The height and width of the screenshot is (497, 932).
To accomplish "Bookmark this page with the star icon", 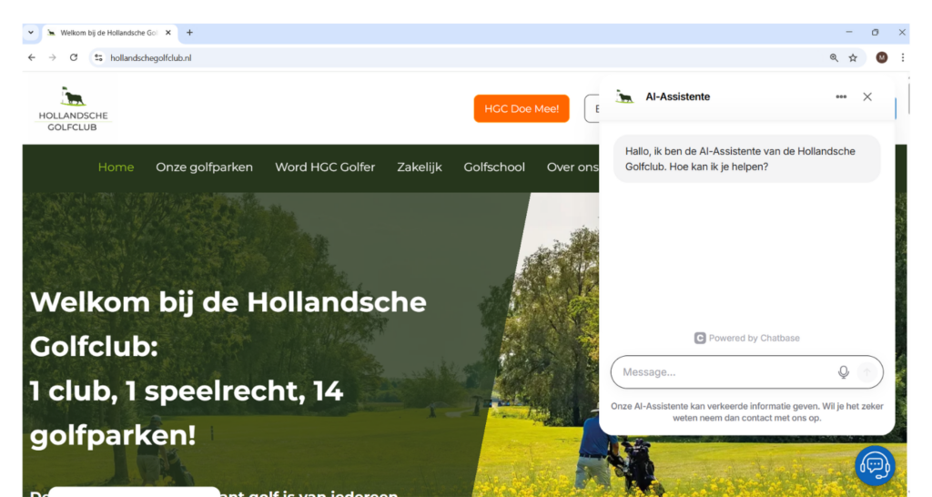I will click(853, 57).
